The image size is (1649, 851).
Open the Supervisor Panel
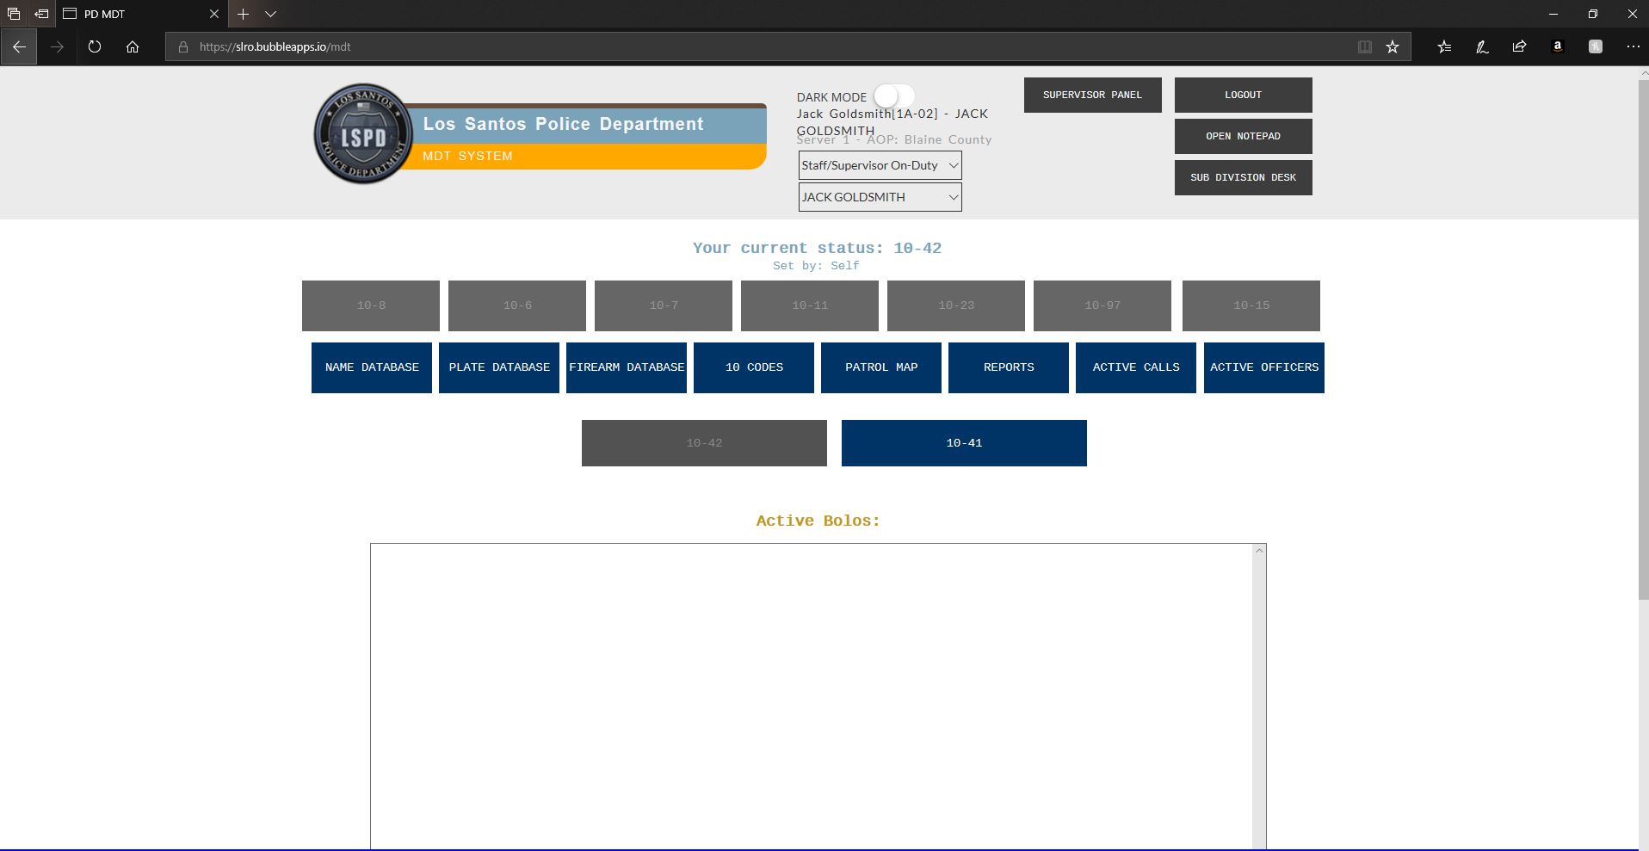click(1093, 95)
